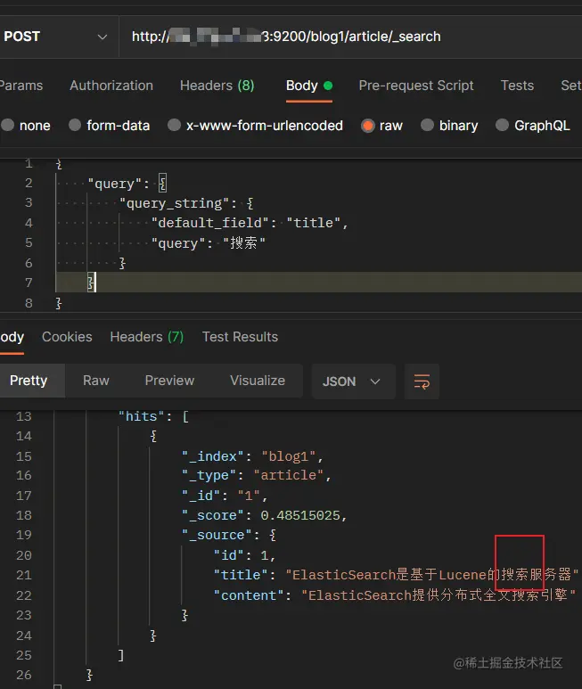Toggle the wrap lines icon
Viewport: 582px width, 689px height.
point(422,381)
